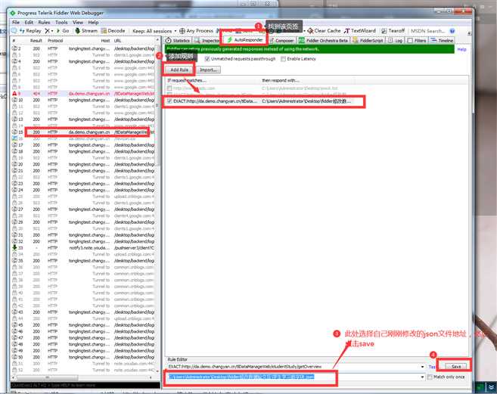Open the Edit menu

point(29,23)
